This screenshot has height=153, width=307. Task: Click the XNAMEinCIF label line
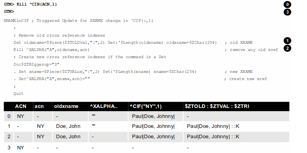[x=78, y=21]
